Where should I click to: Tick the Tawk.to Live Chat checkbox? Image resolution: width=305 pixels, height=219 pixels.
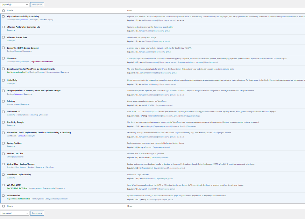click(3, 154)
